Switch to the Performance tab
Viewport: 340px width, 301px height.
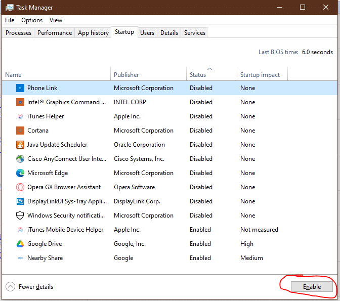(x=55, y=33)
